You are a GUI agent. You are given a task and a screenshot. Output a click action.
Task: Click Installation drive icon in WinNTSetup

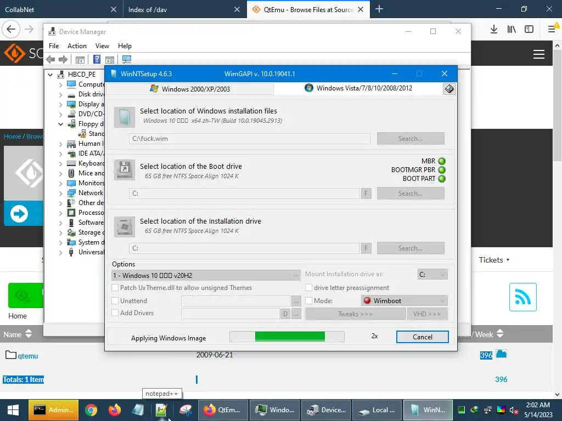125,226
